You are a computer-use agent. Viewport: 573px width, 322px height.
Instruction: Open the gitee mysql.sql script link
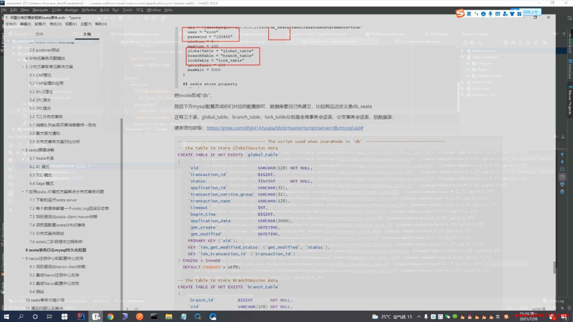click(285, 128)
